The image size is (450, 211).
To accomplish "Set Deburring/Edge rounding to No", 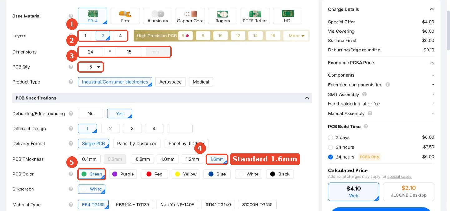I will (x=91, y=114).
